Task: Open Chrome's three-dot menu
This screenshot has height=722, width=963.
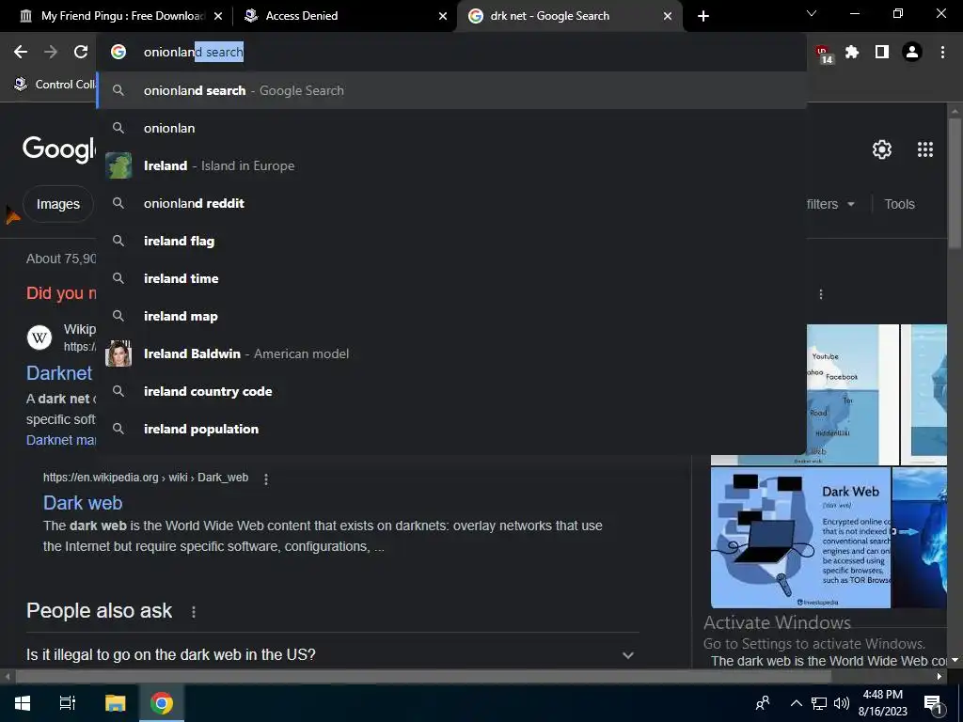Action: [942, 53]
